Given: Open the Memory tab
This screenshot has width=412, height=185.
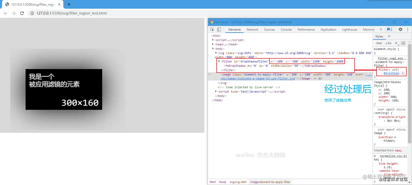Looking at the screenshot, I should 369,30.
